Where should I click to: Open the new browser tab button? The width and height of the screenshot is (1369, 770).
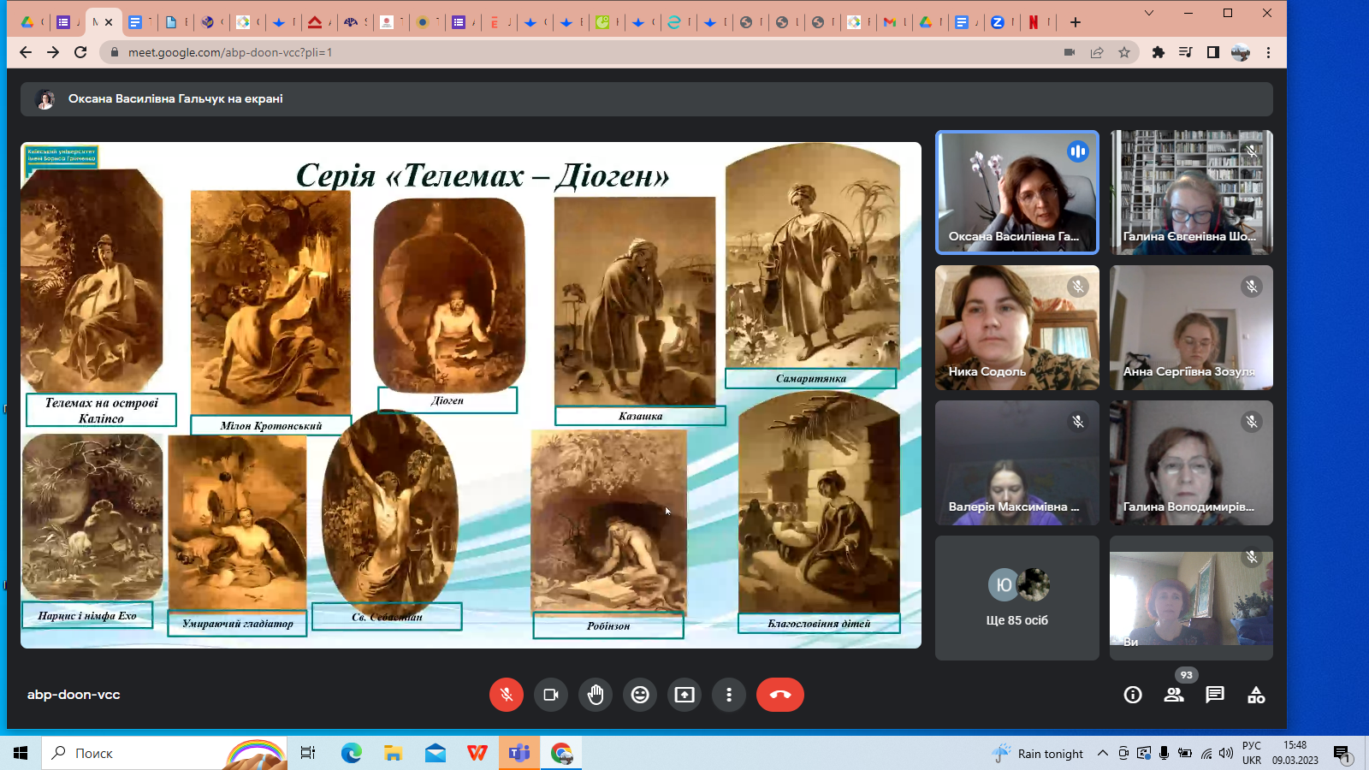coord(1076,22)
